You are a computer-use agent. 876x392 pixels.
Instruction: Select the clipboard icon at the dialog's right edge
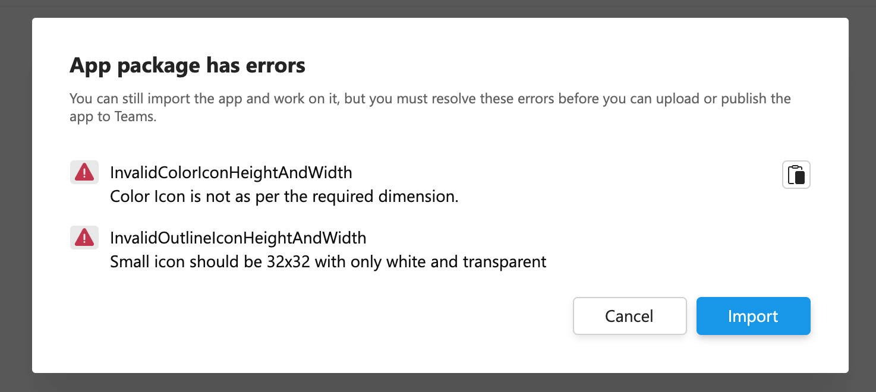coord(796,174)
